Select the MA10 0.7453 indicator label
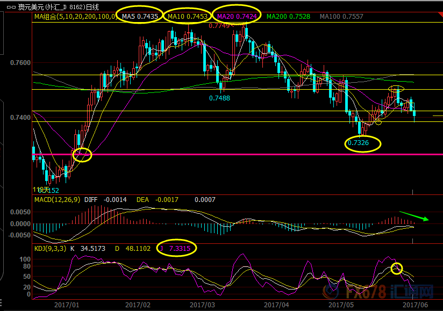 (186, 17)
